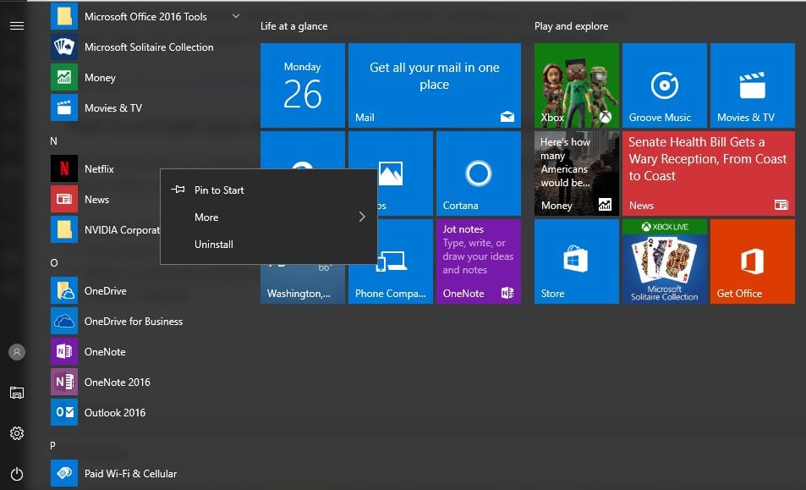Open the Groove Music tile
The height and width of the screenshot is (490, 806).
pyautogui.click(x=665, y=85)
